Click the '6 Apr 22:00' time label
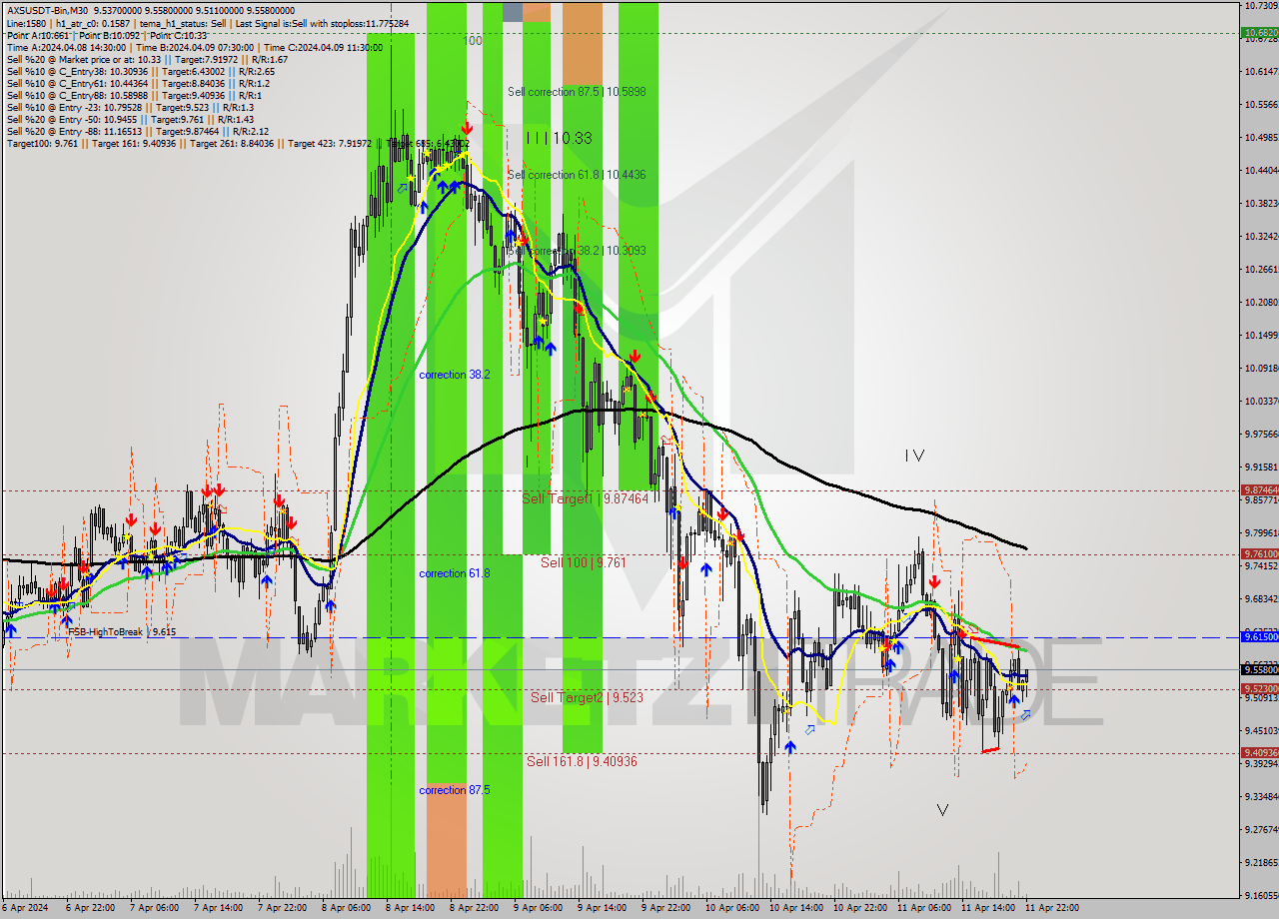 [x=90, y=908]
